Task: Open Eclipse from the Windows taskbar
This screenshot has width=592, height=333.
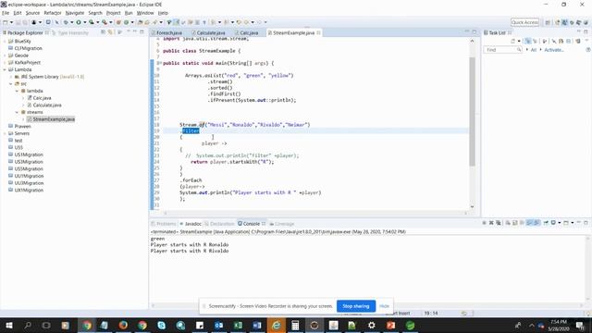Action: click(314, 325)
